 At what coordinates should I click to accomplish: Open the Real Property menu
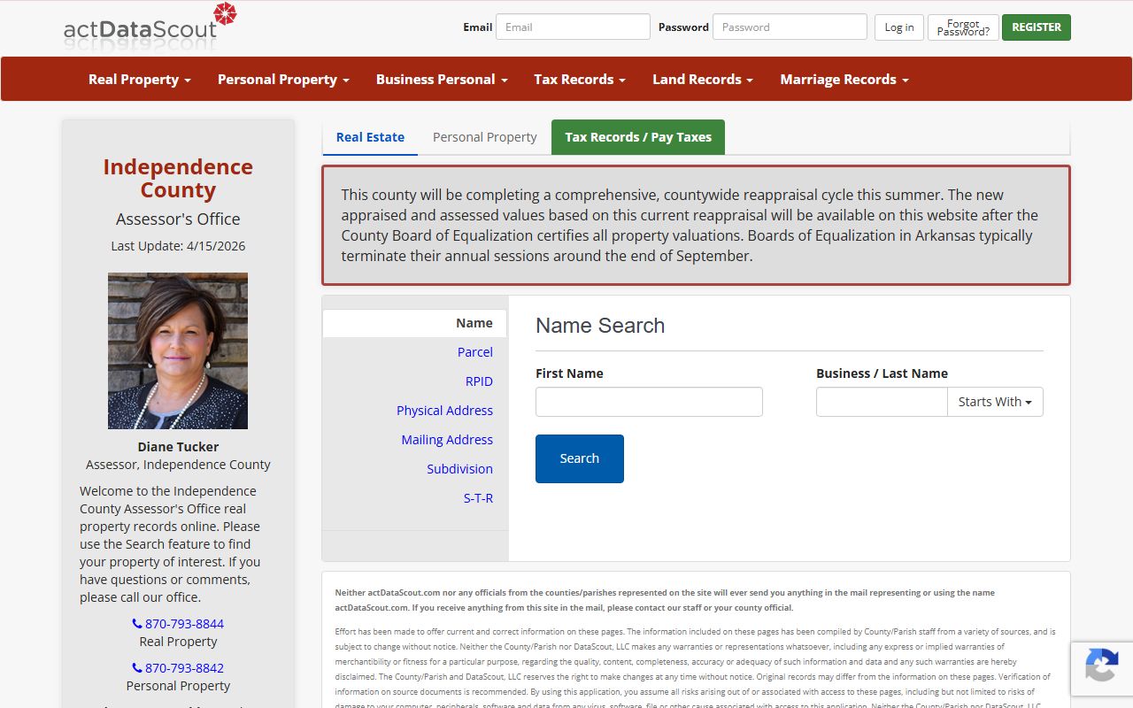[140, 79]
